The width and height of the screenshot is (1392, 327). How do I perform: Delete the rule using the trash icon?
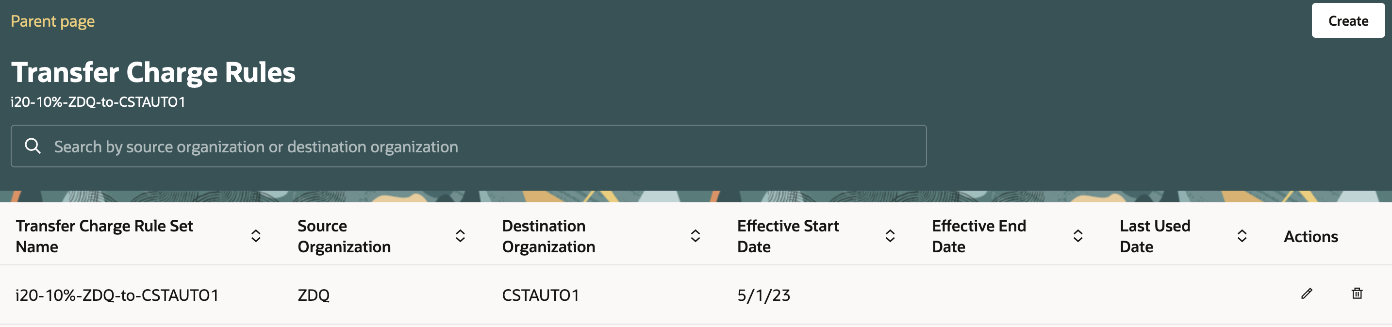1357,294
